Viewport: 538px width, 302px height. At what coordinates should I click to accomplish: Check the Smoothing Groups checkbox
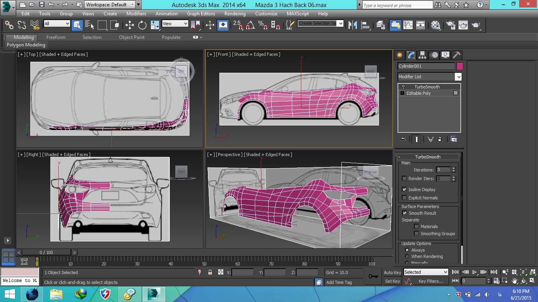416,234
